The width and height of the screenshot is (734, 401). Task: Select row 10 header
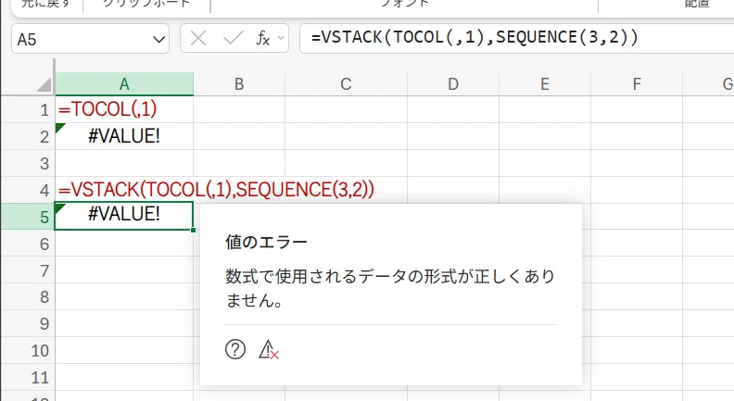[x=28, y=350]
